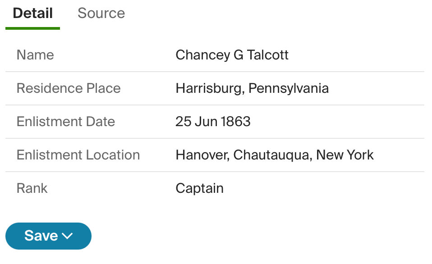Image resolution: width=432 pixels, height=264 pixels.
Task: Select the date 25 Jun 1863
Action: 213,121
